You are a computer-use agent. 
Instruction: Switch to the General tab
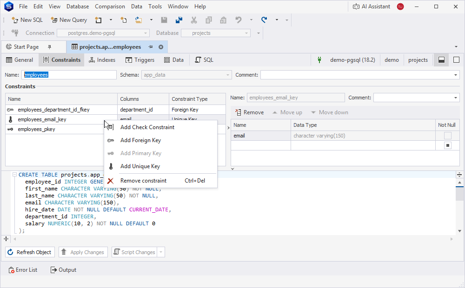click(20, 60)
